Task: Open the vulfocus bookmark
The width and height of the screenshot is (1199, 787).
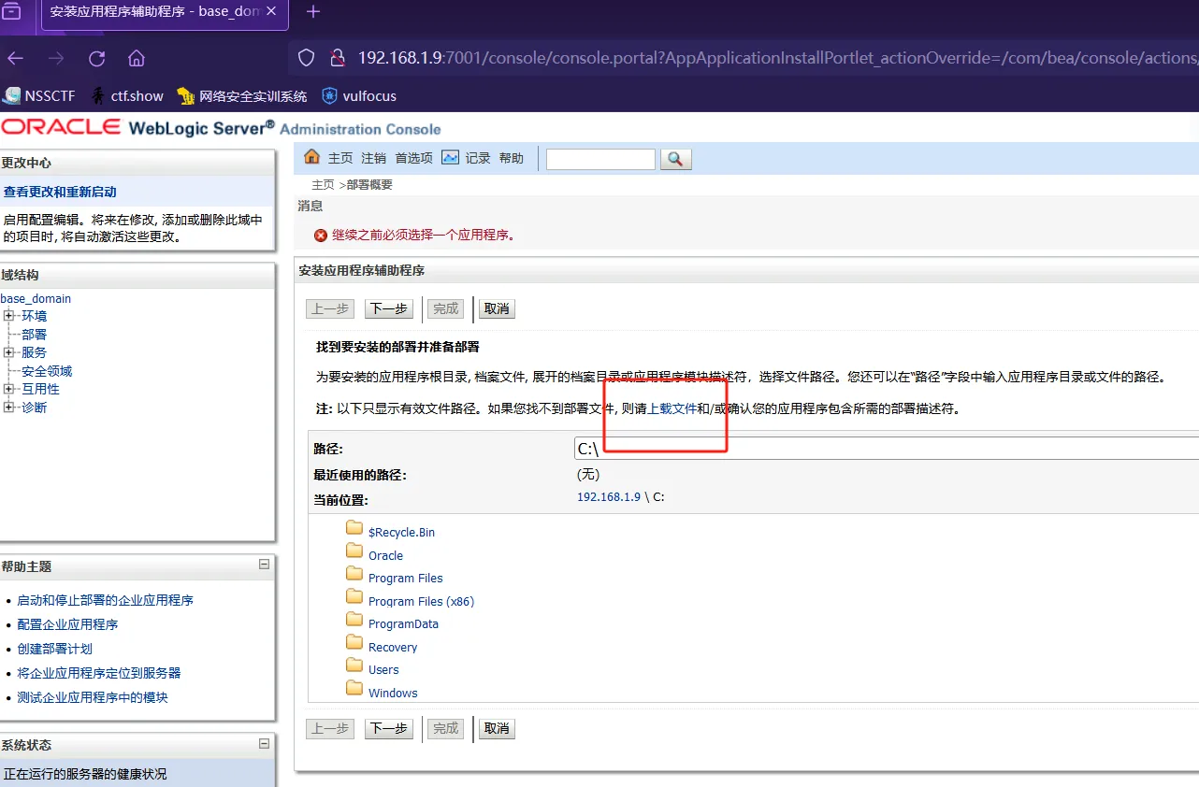Action: [359, 95]
